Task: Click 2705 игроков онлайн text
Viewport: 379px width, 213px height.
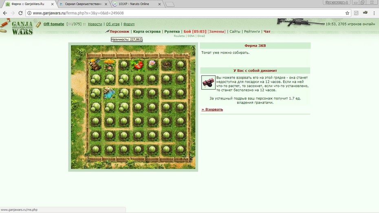Action: 357,24
